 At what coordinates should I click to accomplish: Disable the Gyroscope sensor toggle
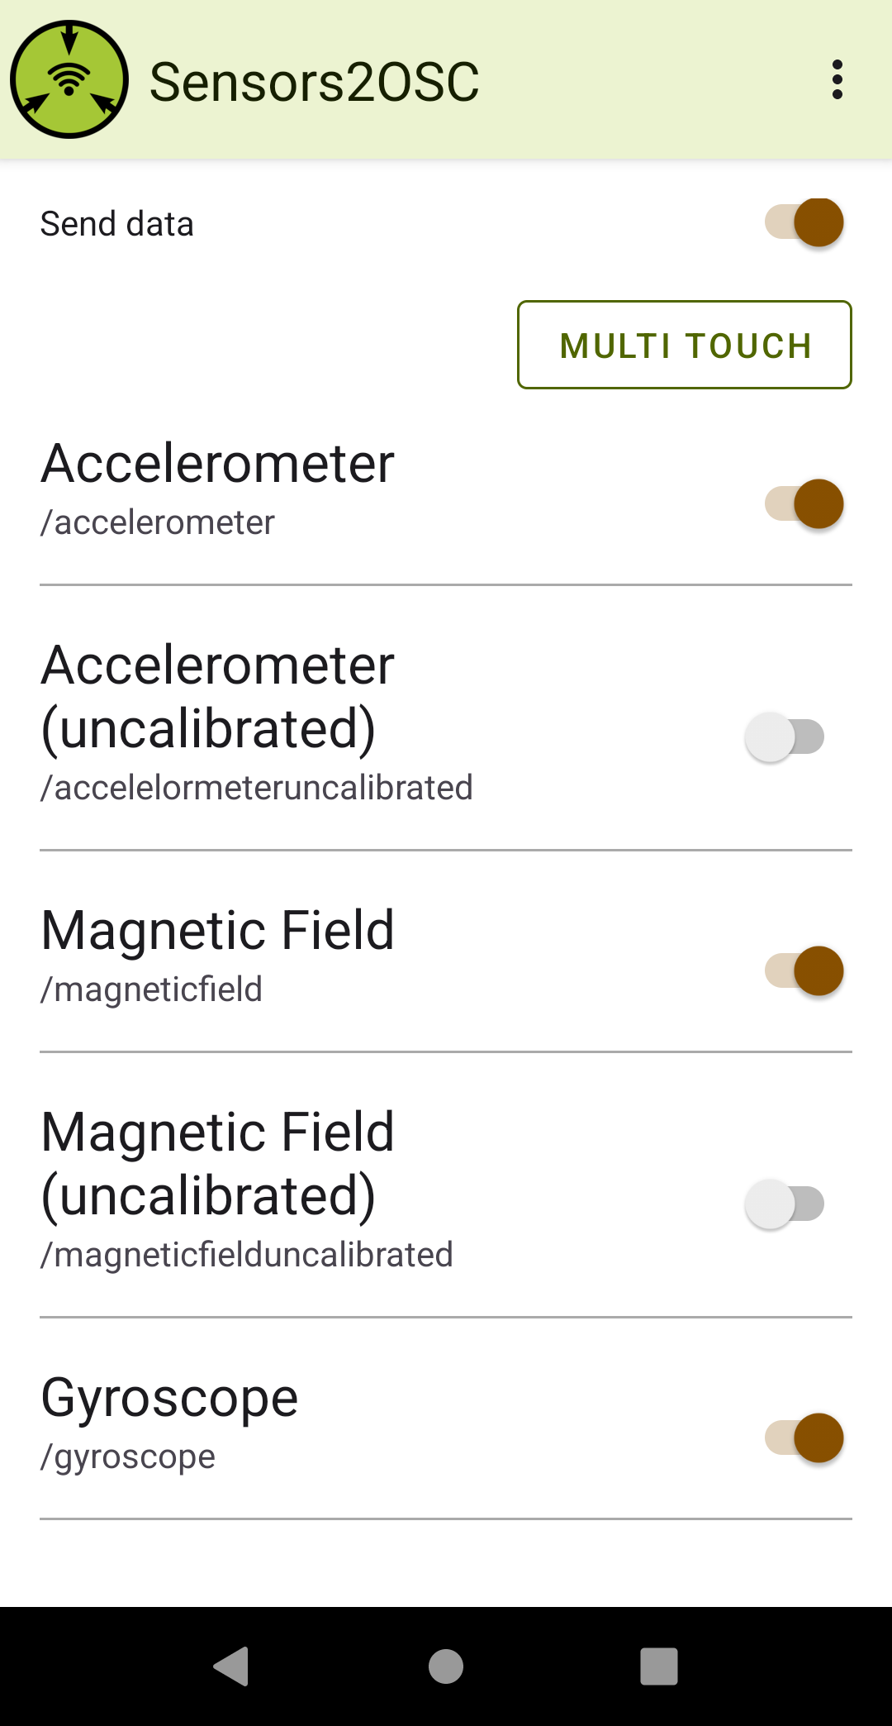804,1438
